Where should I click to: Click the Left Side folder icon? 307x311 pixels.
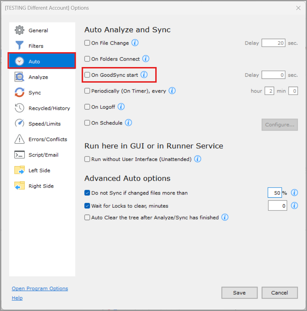(x=19, y=170)
